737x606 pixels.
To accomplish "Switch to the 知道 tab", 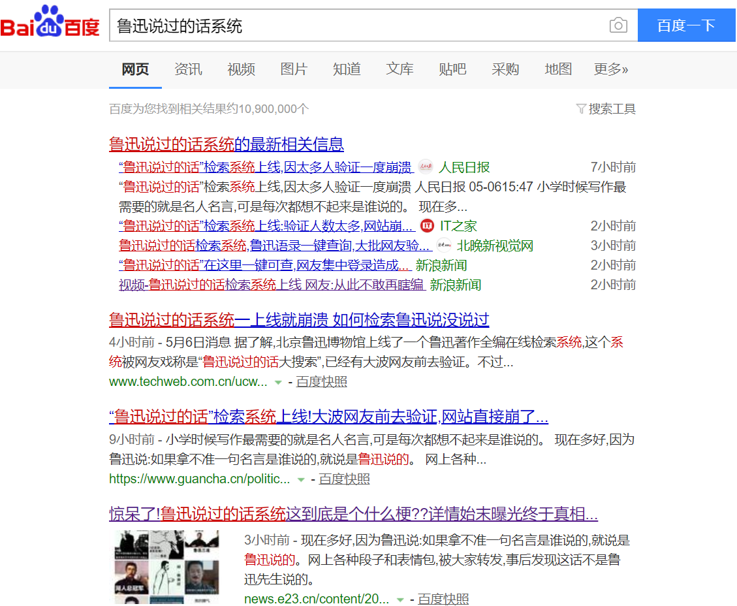I will (x=347, y=70).
